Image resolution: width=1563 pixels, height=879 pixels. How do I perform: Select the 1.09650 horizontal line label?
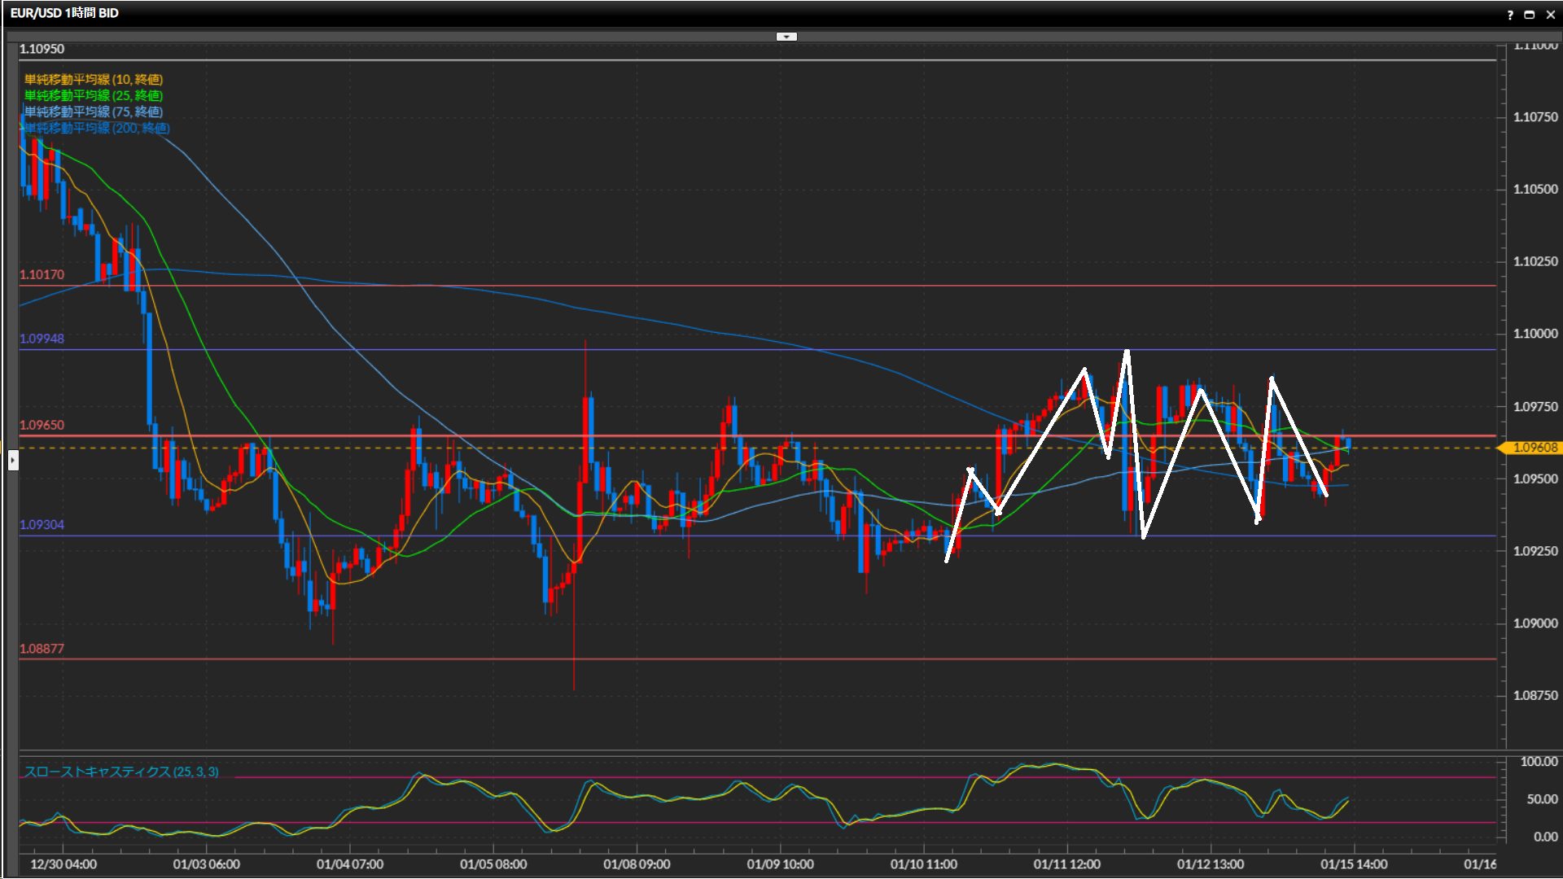(42, 425)
